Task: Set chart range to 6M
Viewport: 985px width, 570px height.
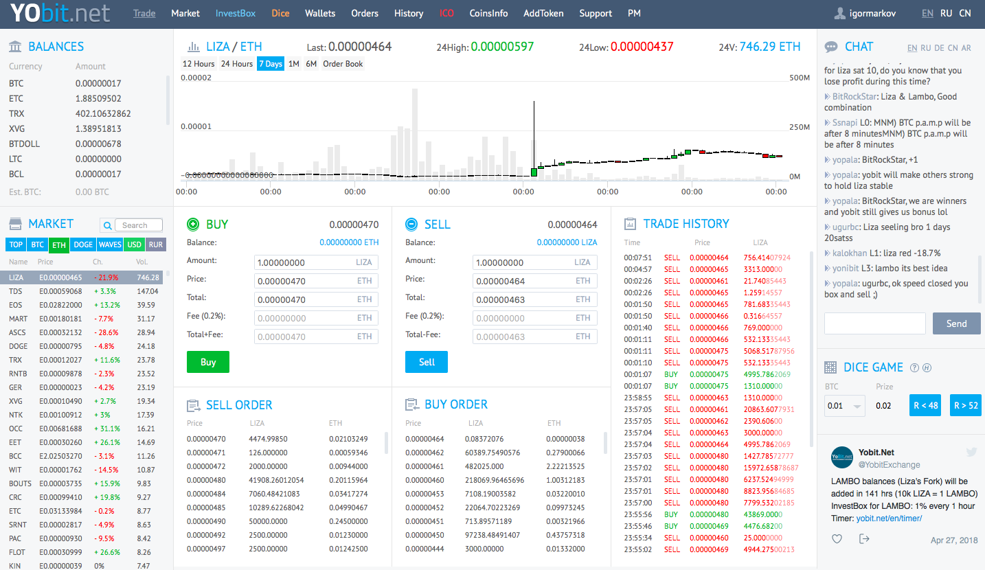Action: click(x=311, y=64)
